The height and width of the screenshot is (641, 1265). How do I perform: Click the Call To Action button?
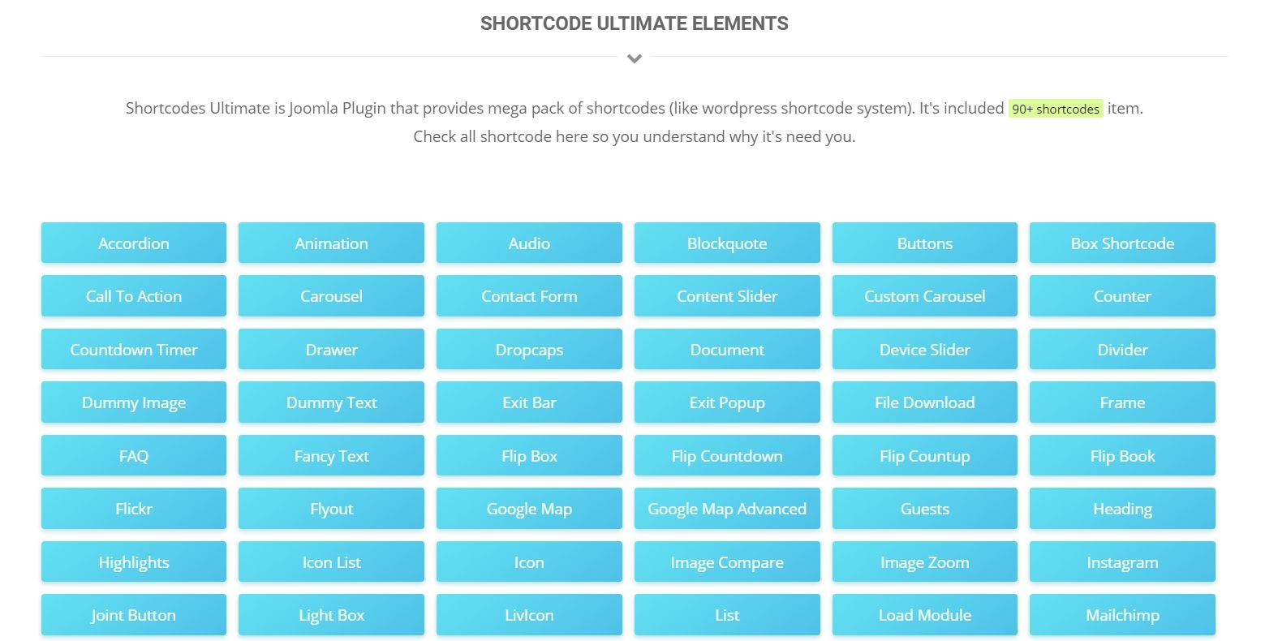coord(134,296)
